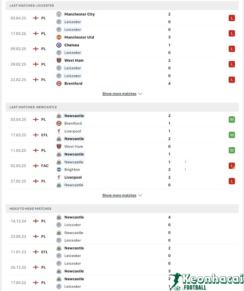Open the Last Matches: Leicester section header
The image size is (244, 291).
coord(32,5)
